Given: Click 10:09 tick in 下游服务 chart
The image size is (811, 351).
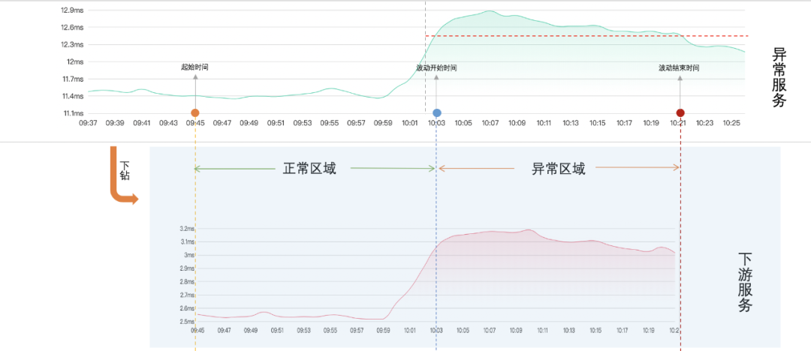Looking at the screenshot, I should pos(516,330).
